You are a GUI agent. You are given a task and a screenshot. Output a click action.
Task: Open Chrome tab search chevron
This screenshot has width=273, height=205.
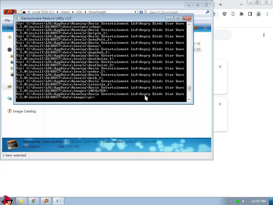[241, 5]
